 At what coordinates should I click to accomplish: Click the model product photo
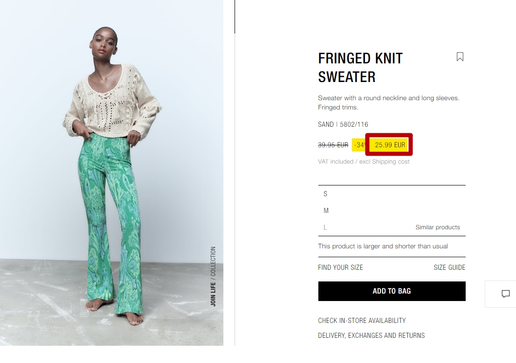111,173
